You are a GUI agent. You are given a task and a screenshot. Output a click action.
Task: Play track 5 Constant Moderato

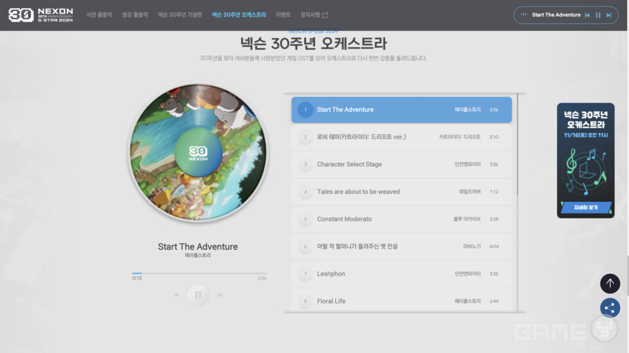pos(402,219)
